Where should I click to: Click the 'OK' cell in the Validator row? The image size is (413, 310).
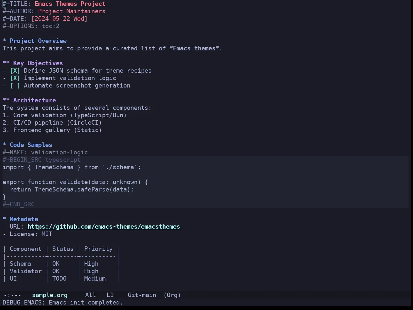click(x=56, y=271)
